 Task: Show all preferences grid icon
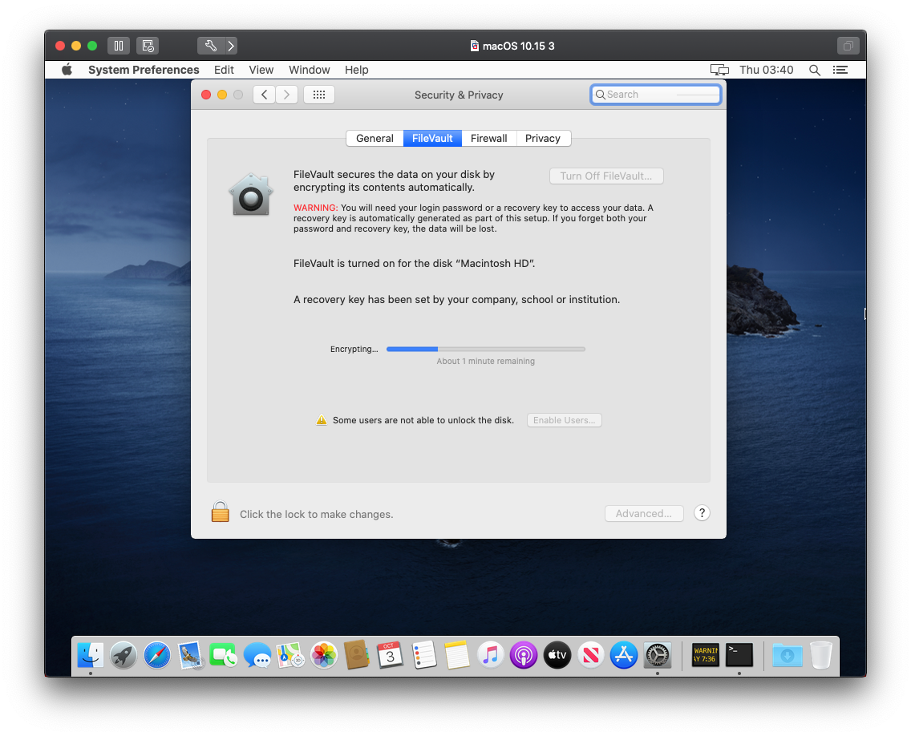(x=318, y=95)
